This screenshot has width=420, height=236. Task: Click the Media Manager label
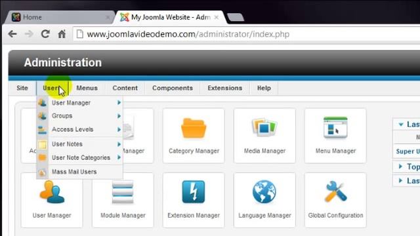[x=264, y=151]
